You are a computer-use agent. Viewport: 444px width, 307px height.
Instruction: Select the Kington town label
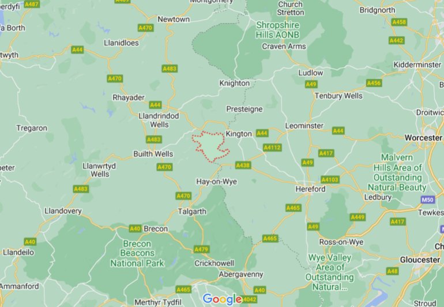(239, 134)
